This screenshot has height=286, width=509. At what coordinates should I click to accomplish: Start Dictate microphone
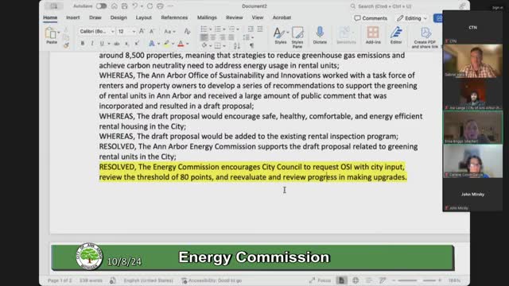click(x=320, y=35)
